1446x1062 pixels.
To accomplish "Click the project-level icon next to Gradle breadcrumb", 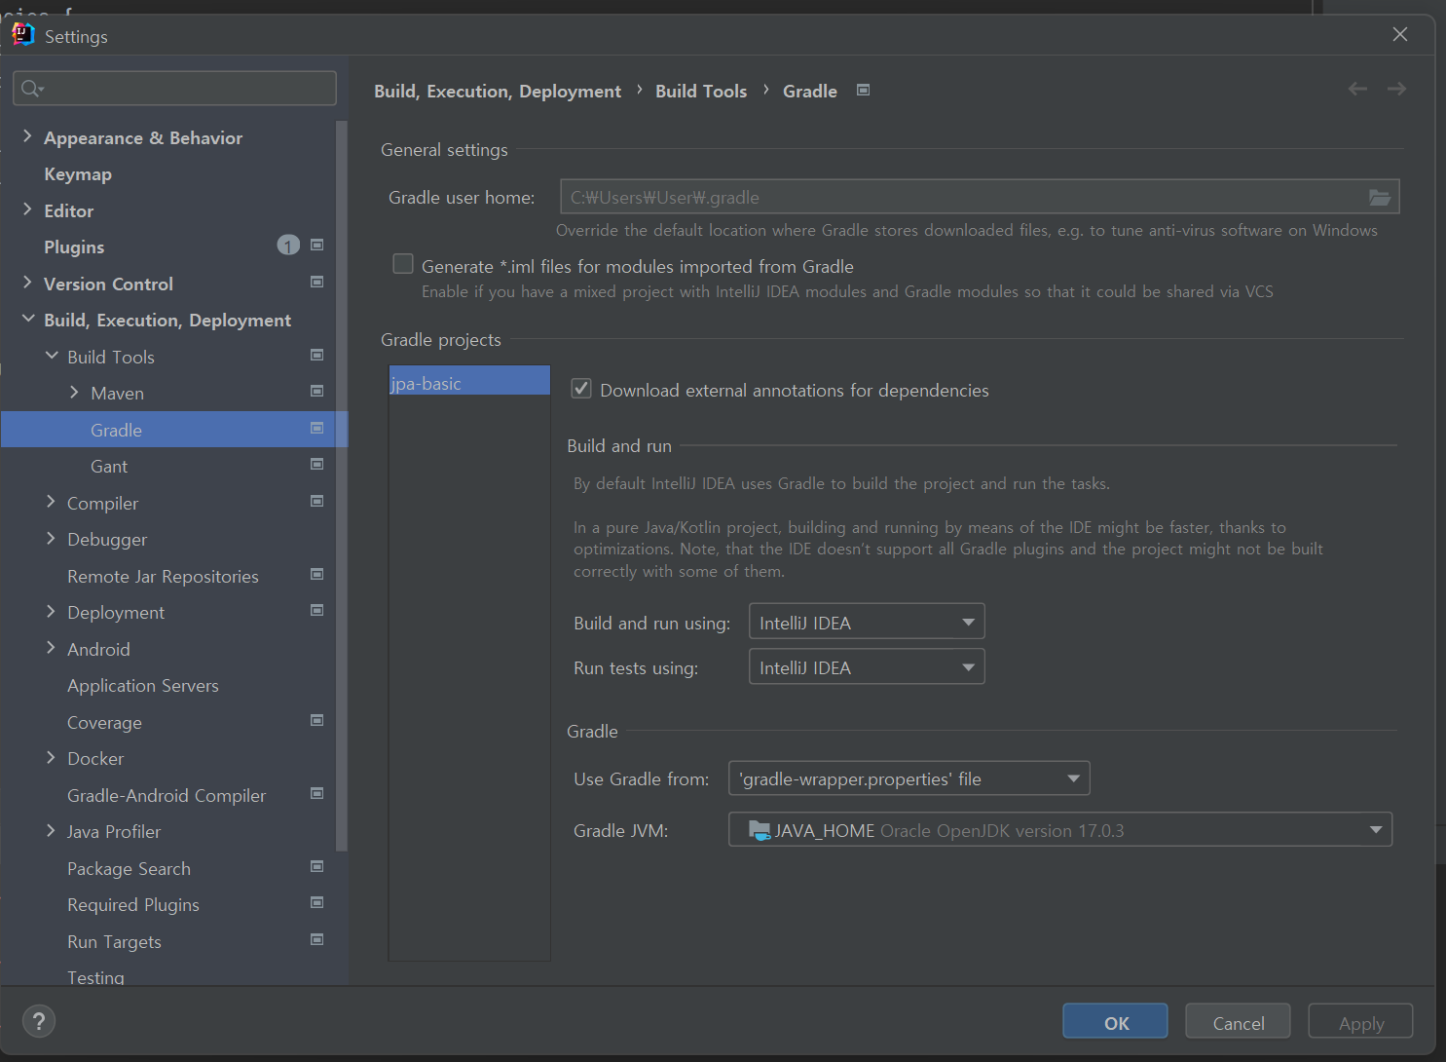I will (x=863, y=90).
